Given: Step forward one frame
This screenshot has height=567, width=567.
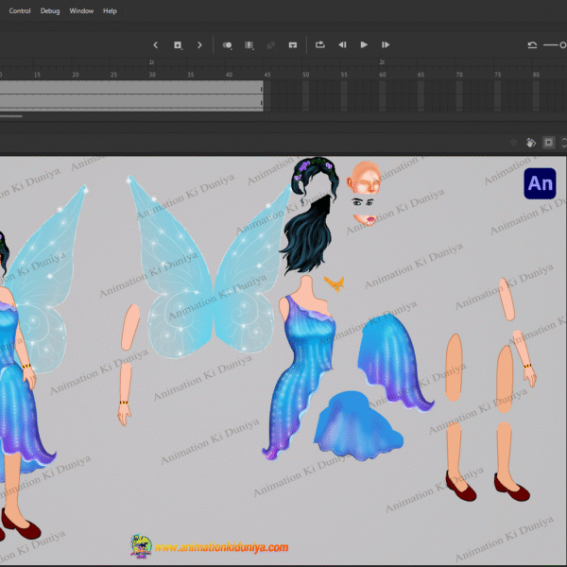Looking at the screenshot, I should tap(386, 44).
